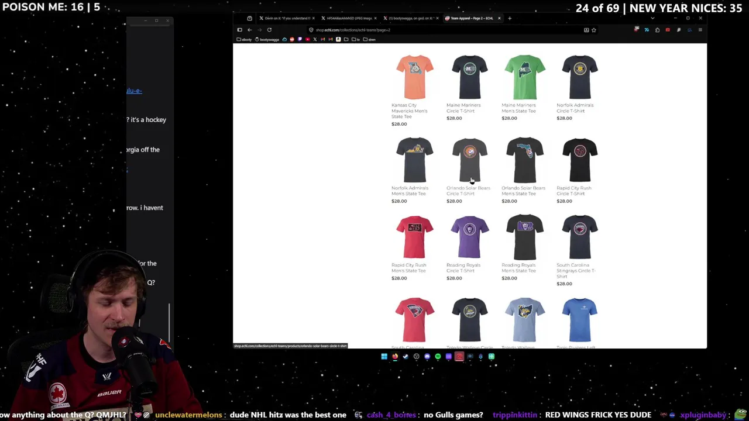Click the red South Carolina shirt image

tap(414, 320)
